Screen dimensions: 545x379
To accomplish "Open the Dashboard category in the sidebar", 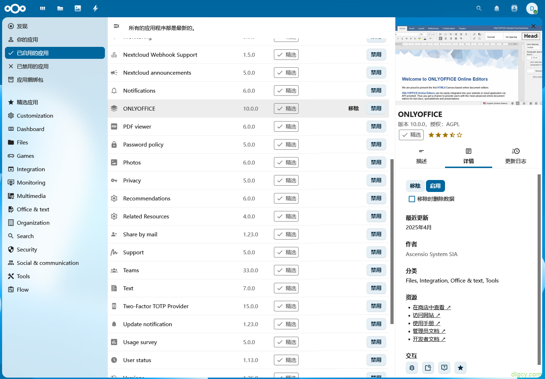I will point(55,129).
